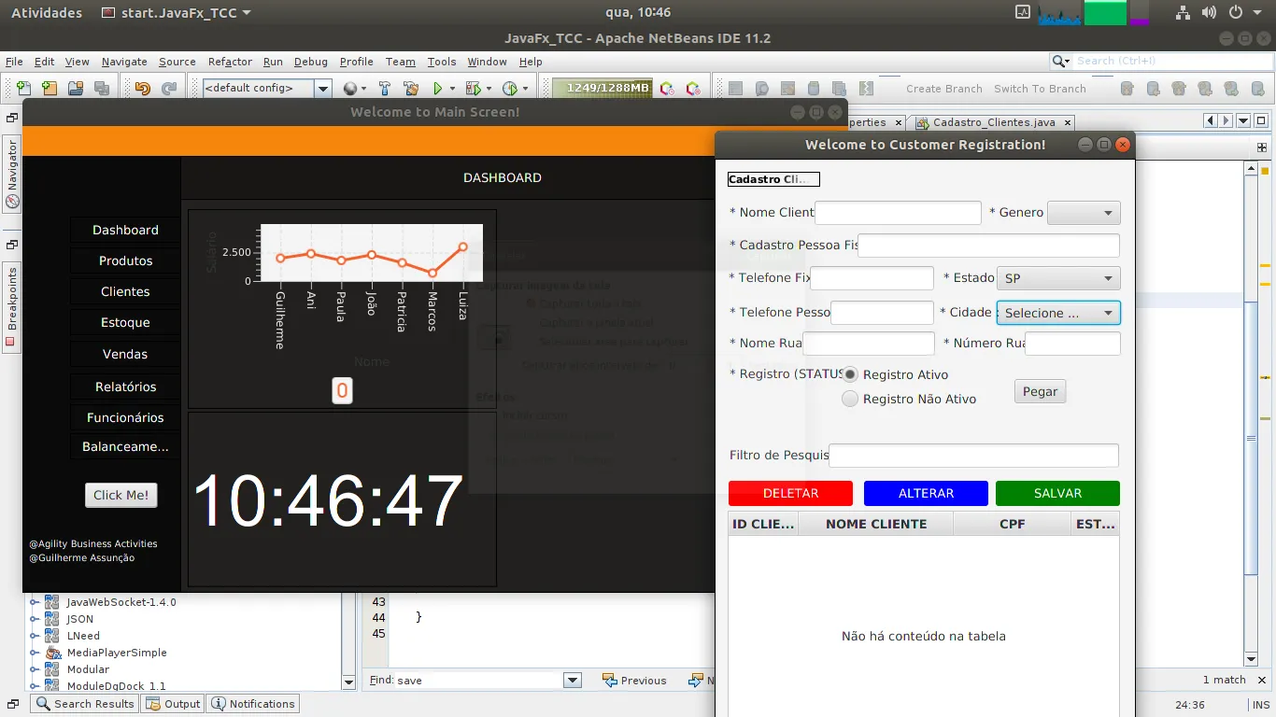Close the Cadastro_Clientes.java editor tab
Screen dimensions: 1276x717
pos(1068,122)
